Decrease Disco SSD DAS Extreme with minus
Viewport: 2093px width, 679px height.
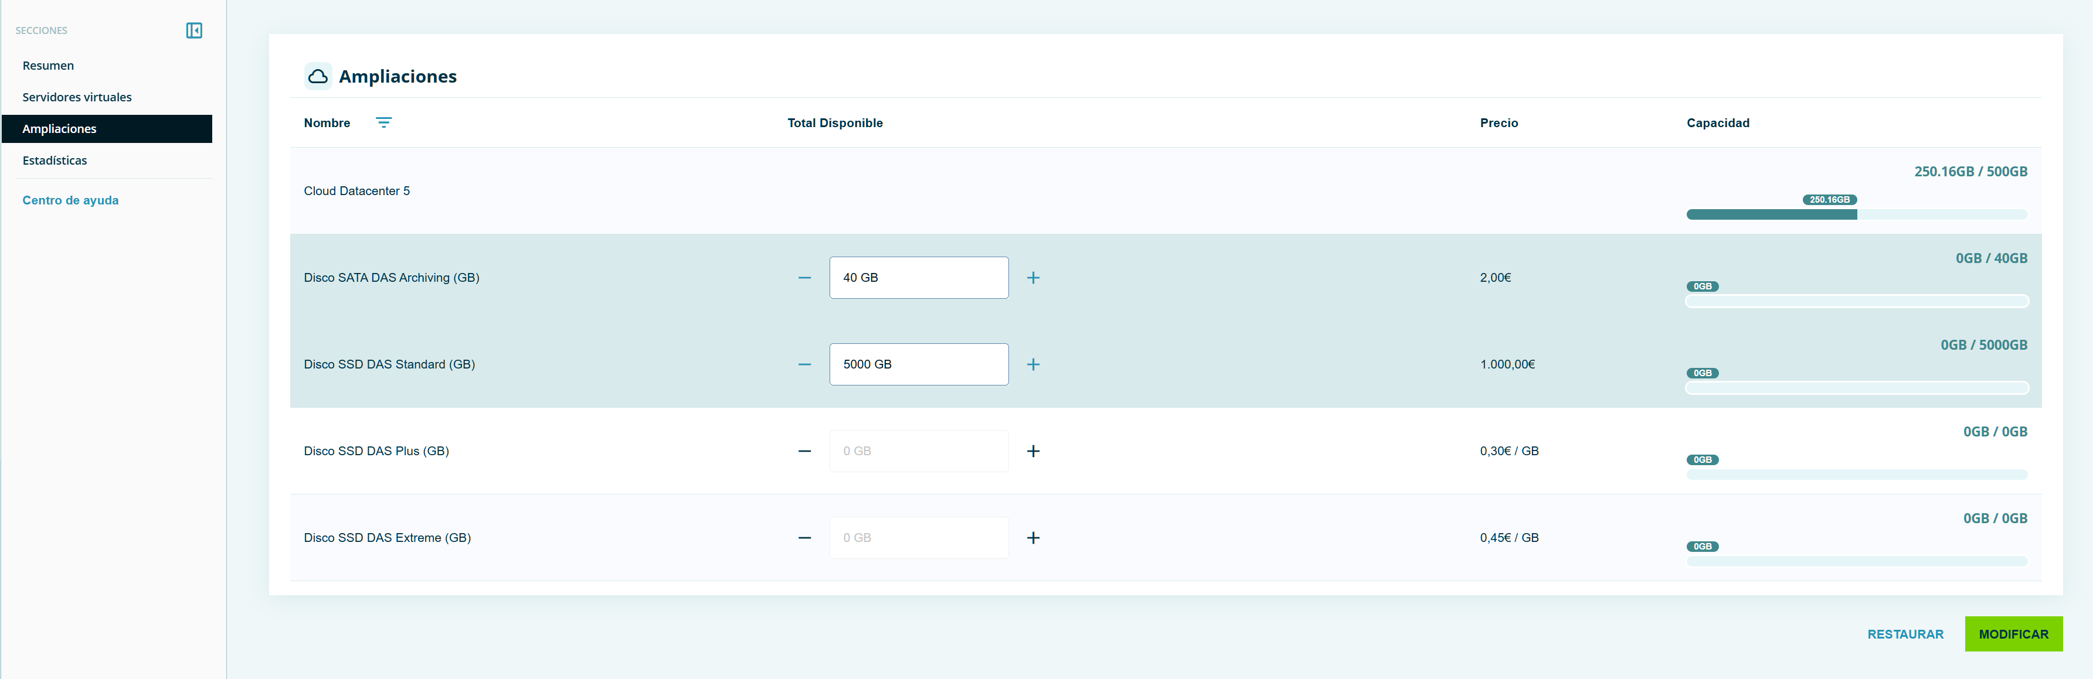[804, 538]
